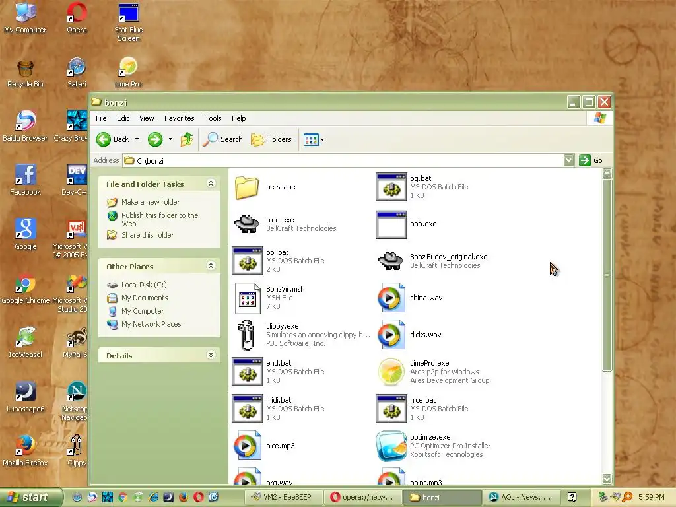This screenshot has width=676, height=507.
Task: Click the Up folder toolbar icon
Action: [187, 139]
